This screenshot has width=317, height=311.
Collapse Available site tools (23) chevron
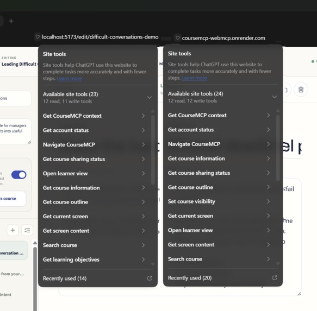click(150, 98)
